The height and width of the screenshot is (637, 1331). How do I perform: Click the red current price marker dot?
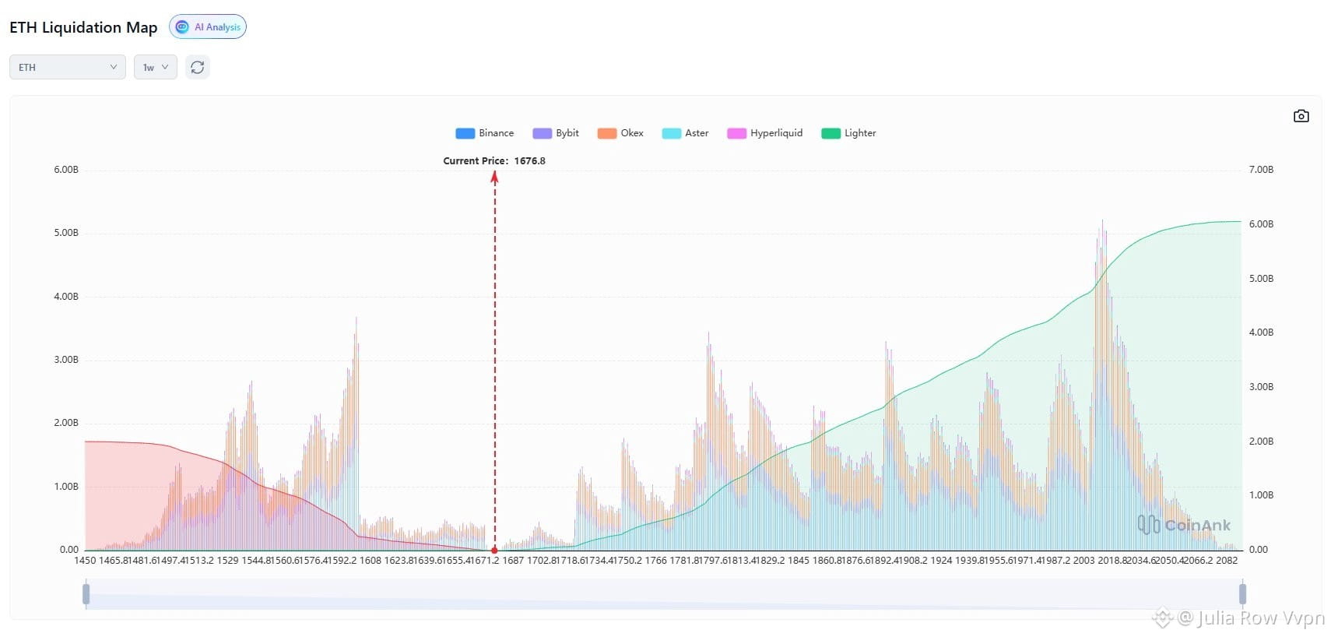tap(494, 550)
